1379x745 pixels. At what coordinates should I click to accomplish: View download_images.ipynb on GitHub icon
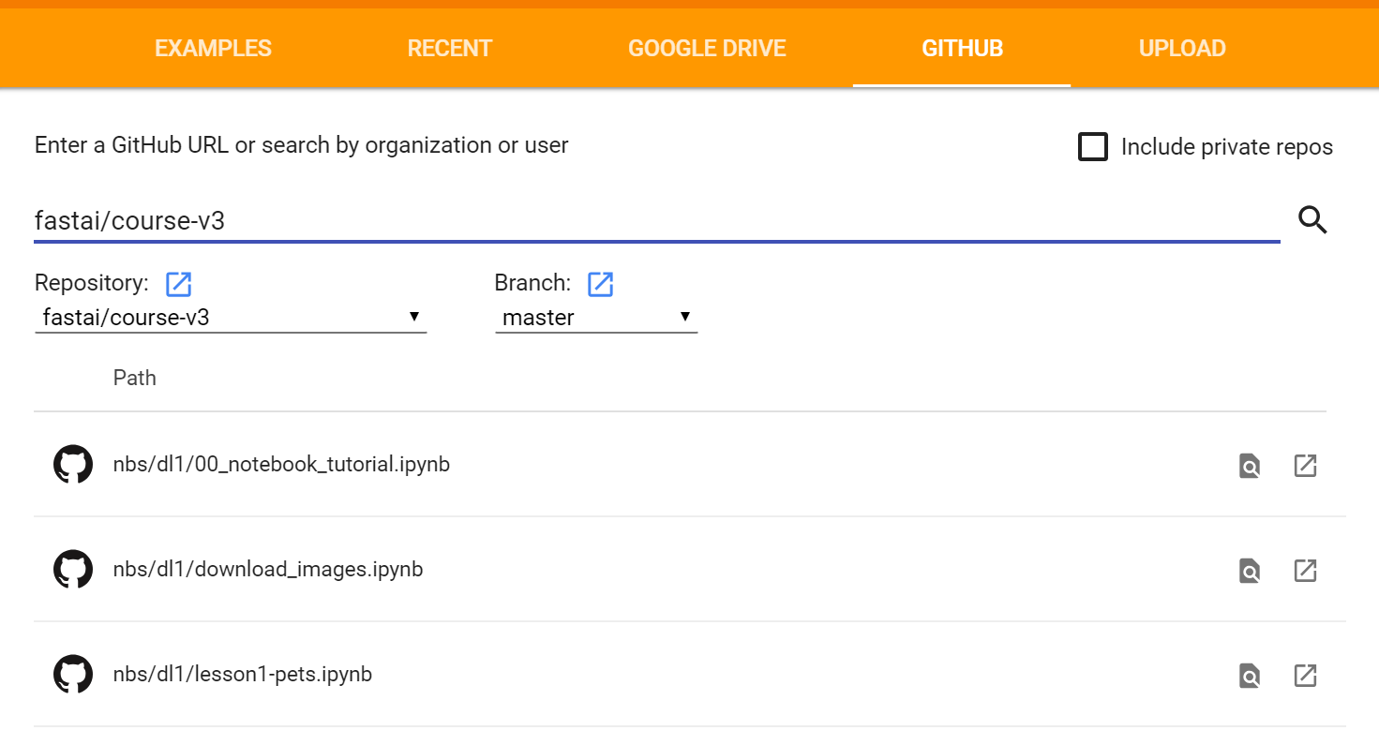click(1249, 571)
